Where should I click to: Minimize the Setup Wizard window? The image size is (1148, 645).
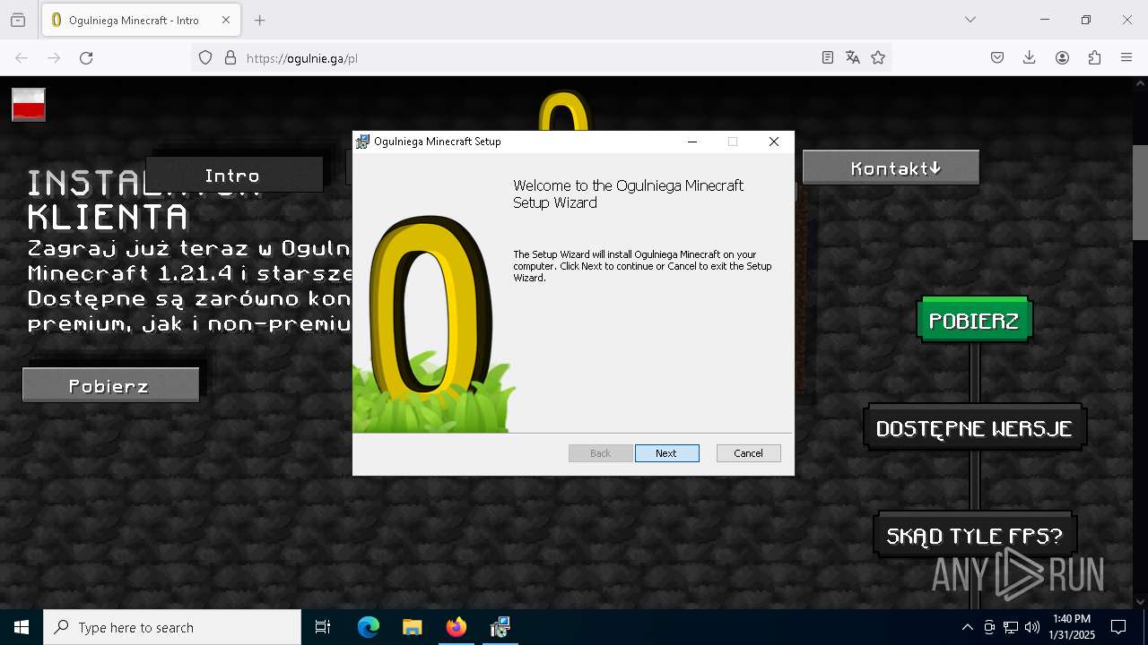point(692,142)
